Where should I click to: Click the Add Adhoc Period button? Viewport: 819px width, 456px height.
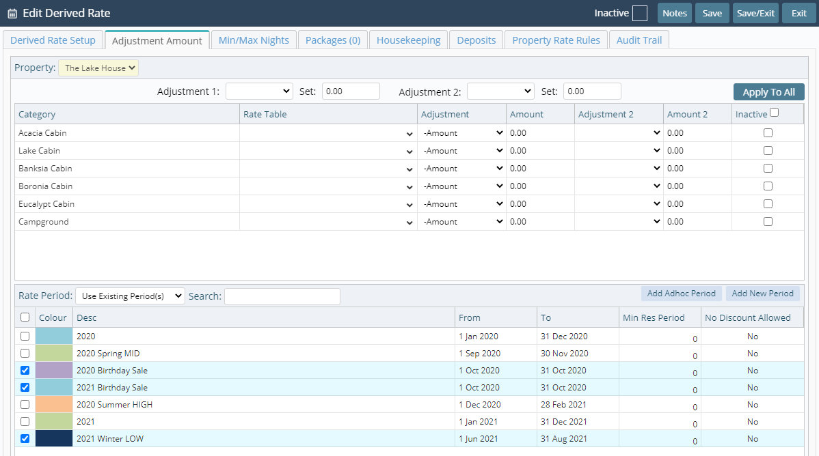tap(681, 294)
